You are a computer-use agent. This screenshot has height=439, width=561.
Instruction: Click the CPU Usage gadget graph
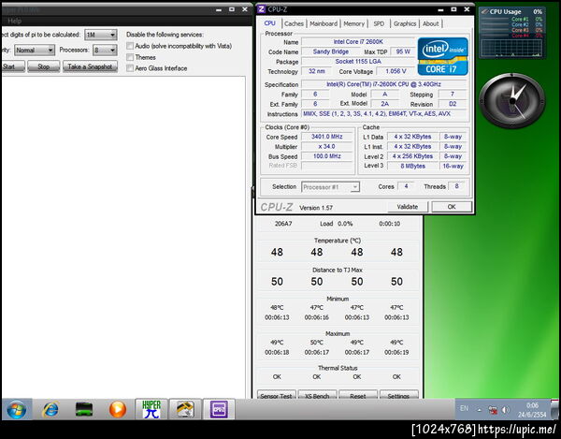pyautogui.click(x=511, y=49)
